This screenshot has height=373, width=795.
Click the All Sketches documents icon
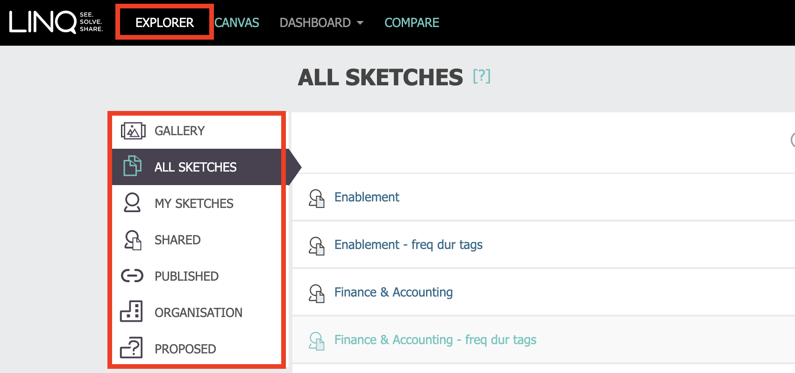132,166
